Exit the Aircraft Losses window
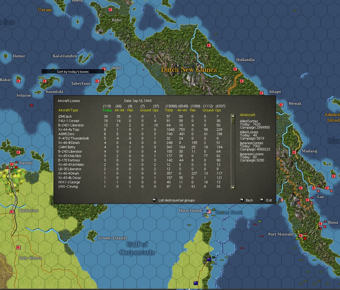 pos(269,200)
